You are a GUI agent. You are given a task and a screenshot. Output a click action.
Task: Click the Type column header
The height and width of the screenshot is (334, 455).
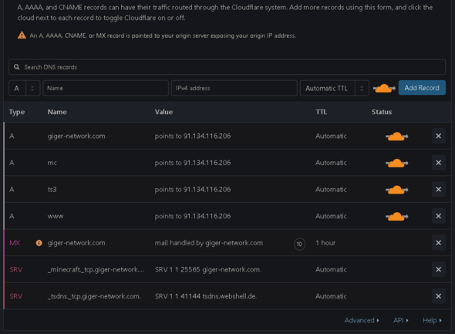17,112
